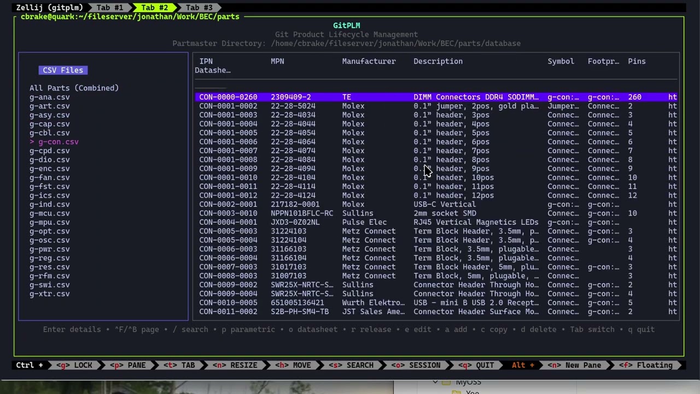Select RESIZE mode in the status bar
700x394 pixels.
235,365
